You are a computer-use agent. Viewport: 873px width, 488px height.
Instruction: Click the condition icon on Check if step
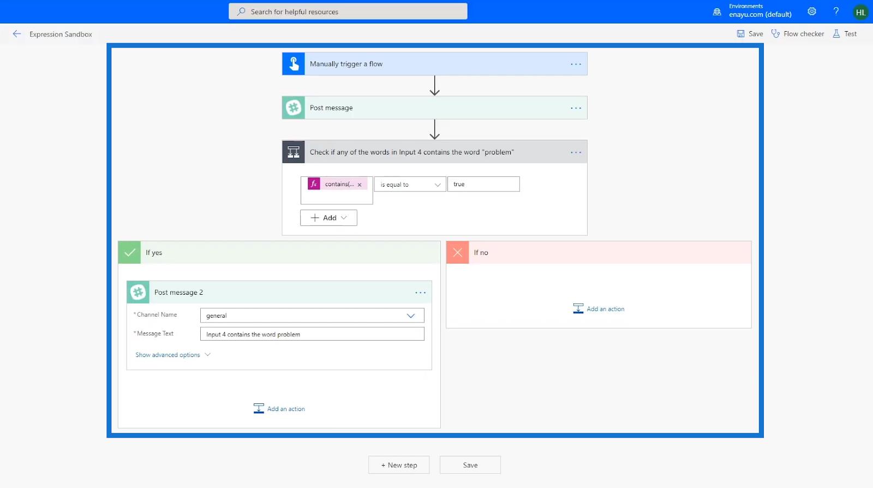click(294, 152)
